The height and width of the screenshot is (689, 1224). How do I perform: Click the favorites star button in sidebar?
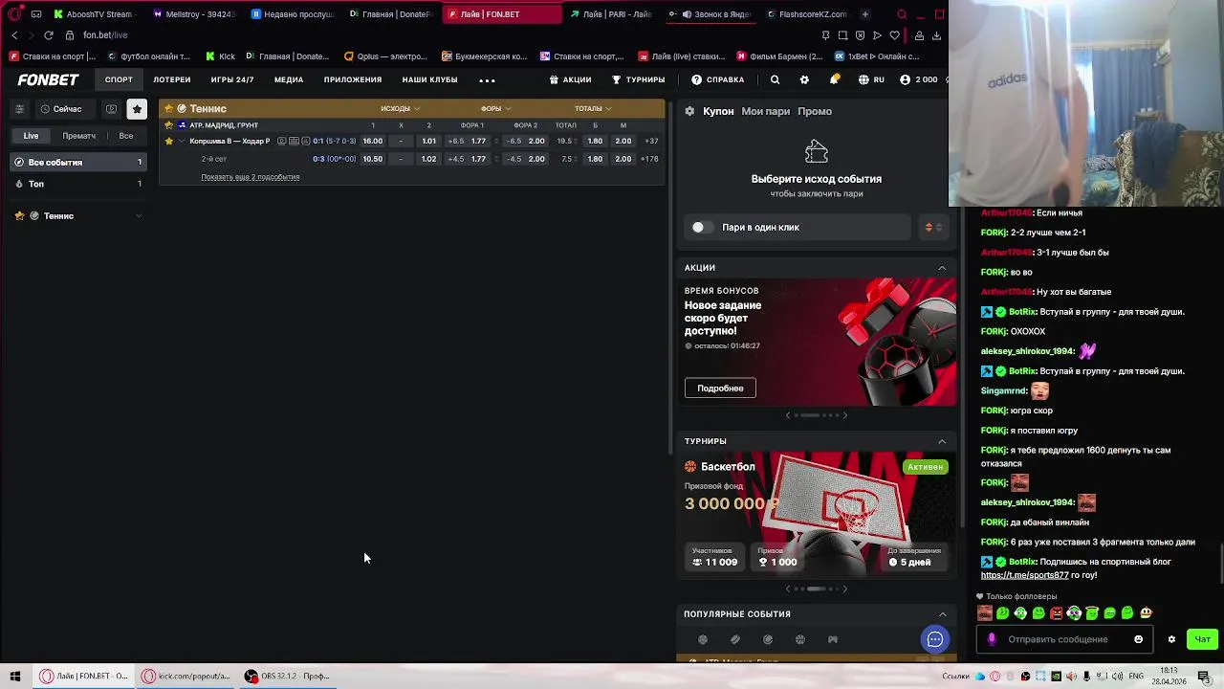137,109
